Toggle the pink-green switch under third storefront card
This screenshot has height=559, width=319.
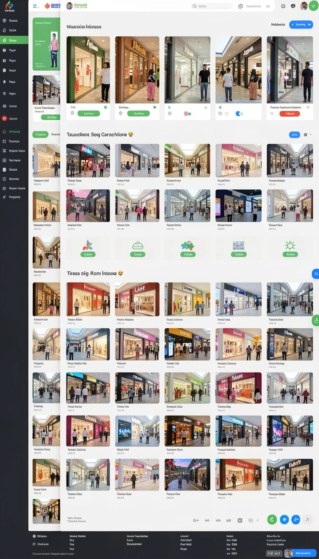point(187,114)
